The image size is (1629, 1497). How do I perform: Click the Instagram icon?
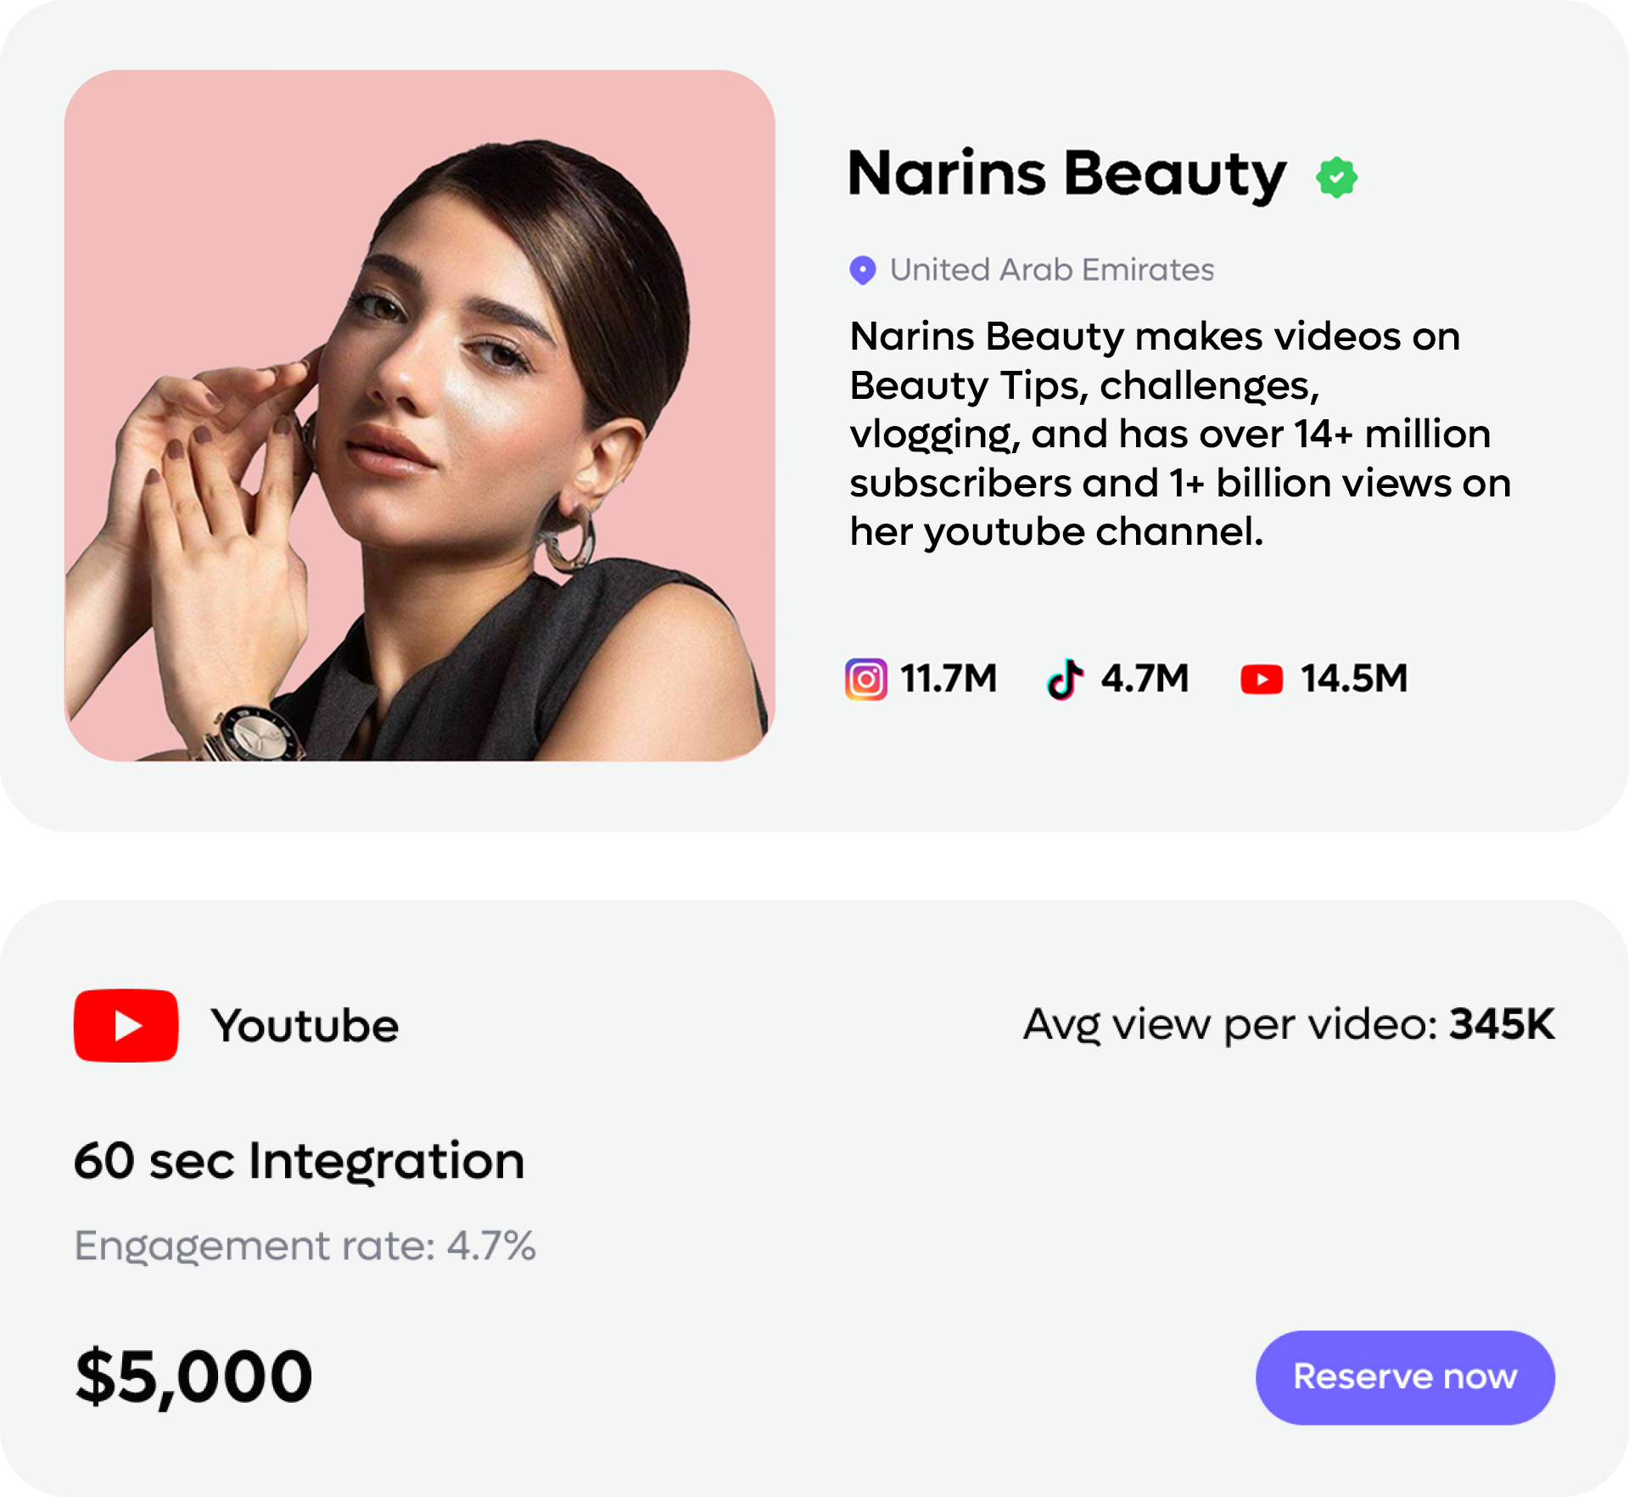[x=865, y=679]
